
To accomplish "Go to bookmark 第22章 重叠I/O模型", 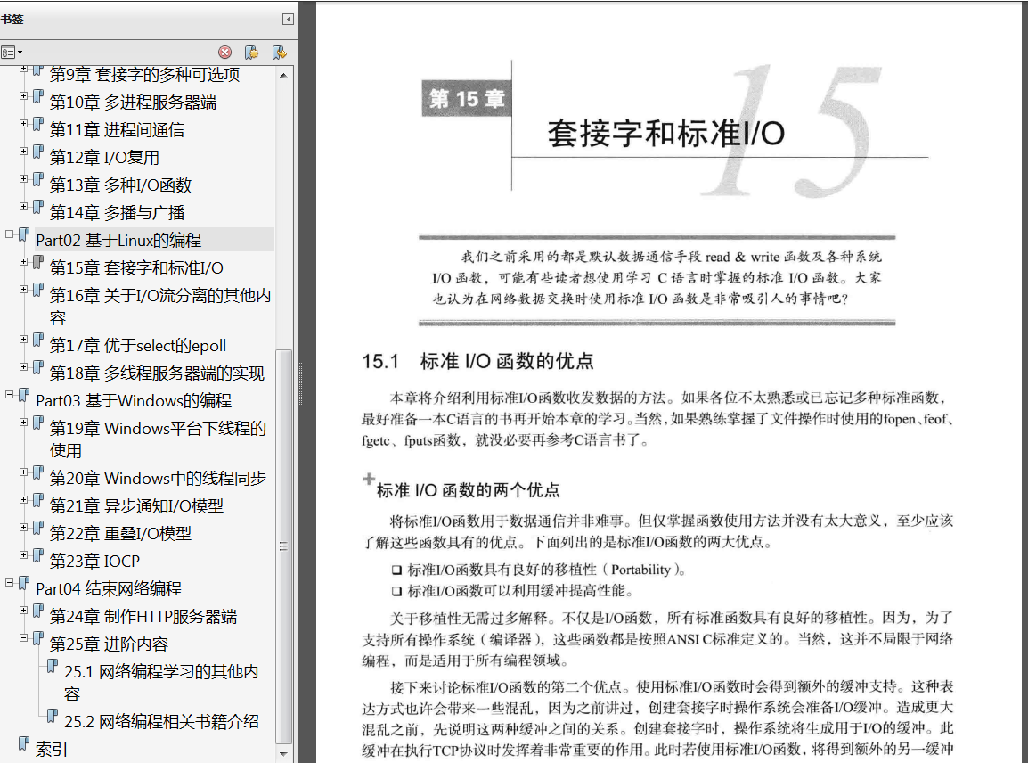I will [120, 533].
